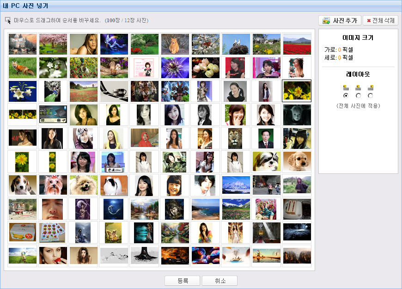402x289 pixels.
Task: Click the right-aligned layout icon
Action: pyautogui.click(x=370, y=87)
